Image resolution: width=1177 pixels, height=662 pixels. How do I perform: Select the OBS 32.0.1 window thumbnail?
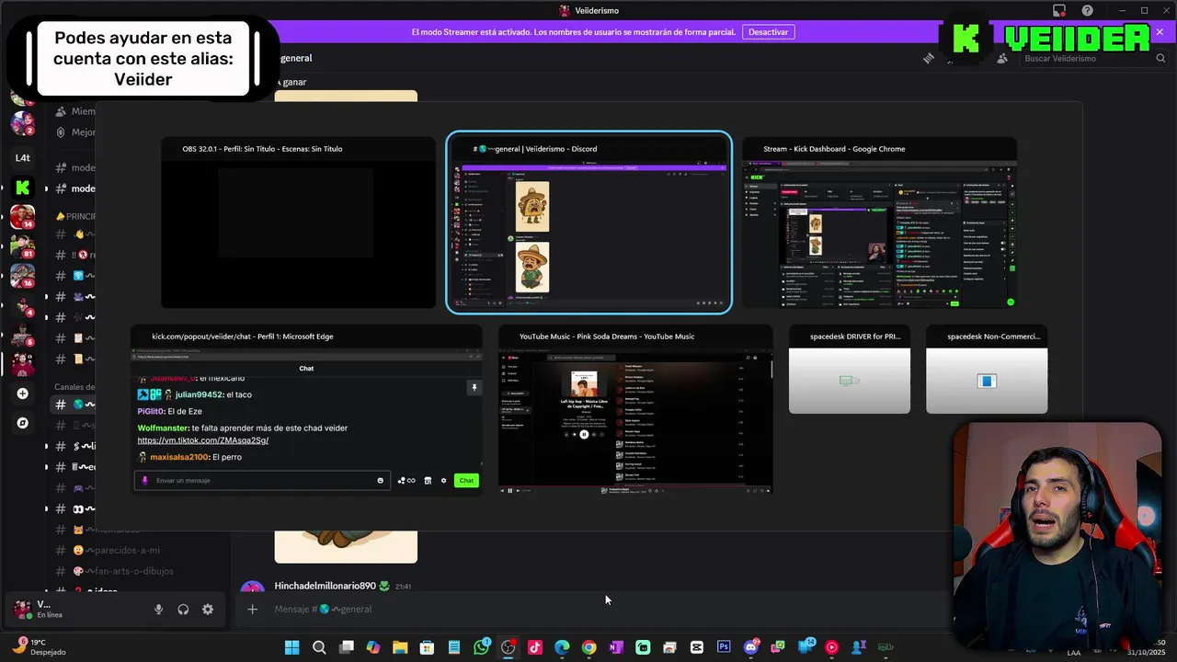tap(298, 223)
